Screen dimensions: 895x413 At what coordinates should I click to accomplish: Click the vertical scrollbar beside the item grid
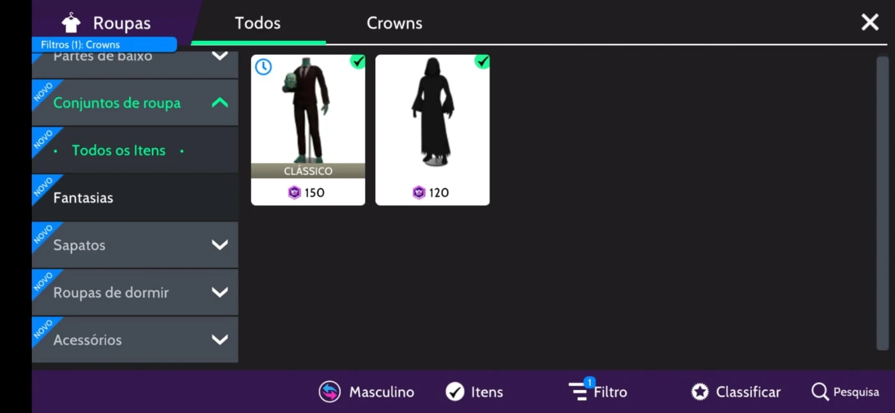[x=882, y=203]
